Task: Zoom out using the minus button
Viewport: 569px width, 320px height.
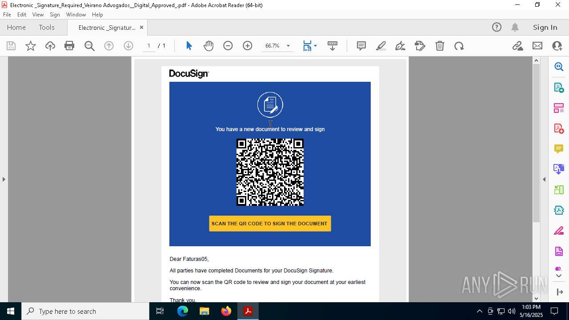Action: (x=228, y=46)
